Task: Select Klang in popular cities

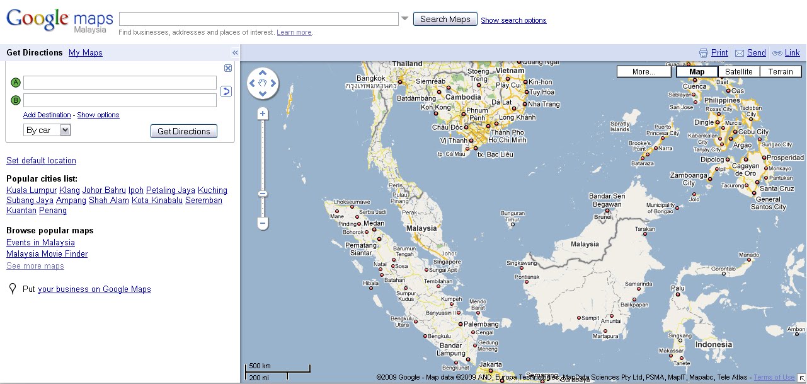Action: tap(69, 190)
